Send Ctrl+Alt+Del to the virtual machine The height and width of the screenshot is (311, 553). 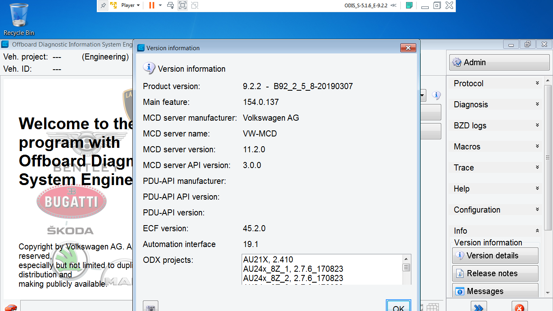coord(170,5)
